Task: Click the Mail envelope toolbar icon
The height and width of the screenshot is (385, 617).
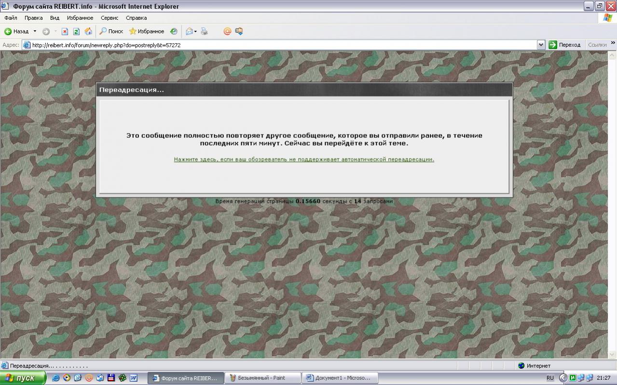Action: [189, 31]
